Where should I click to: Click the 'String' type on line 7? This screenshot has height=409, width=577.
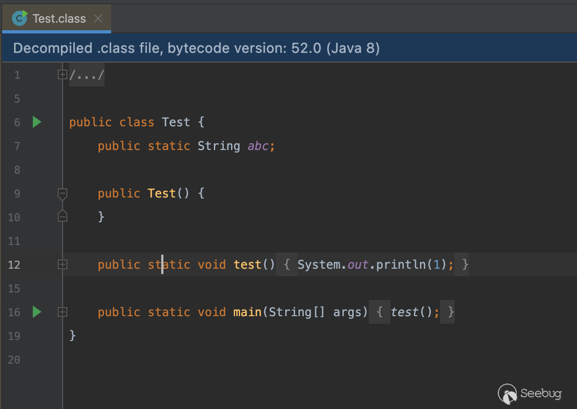point(218,146)
